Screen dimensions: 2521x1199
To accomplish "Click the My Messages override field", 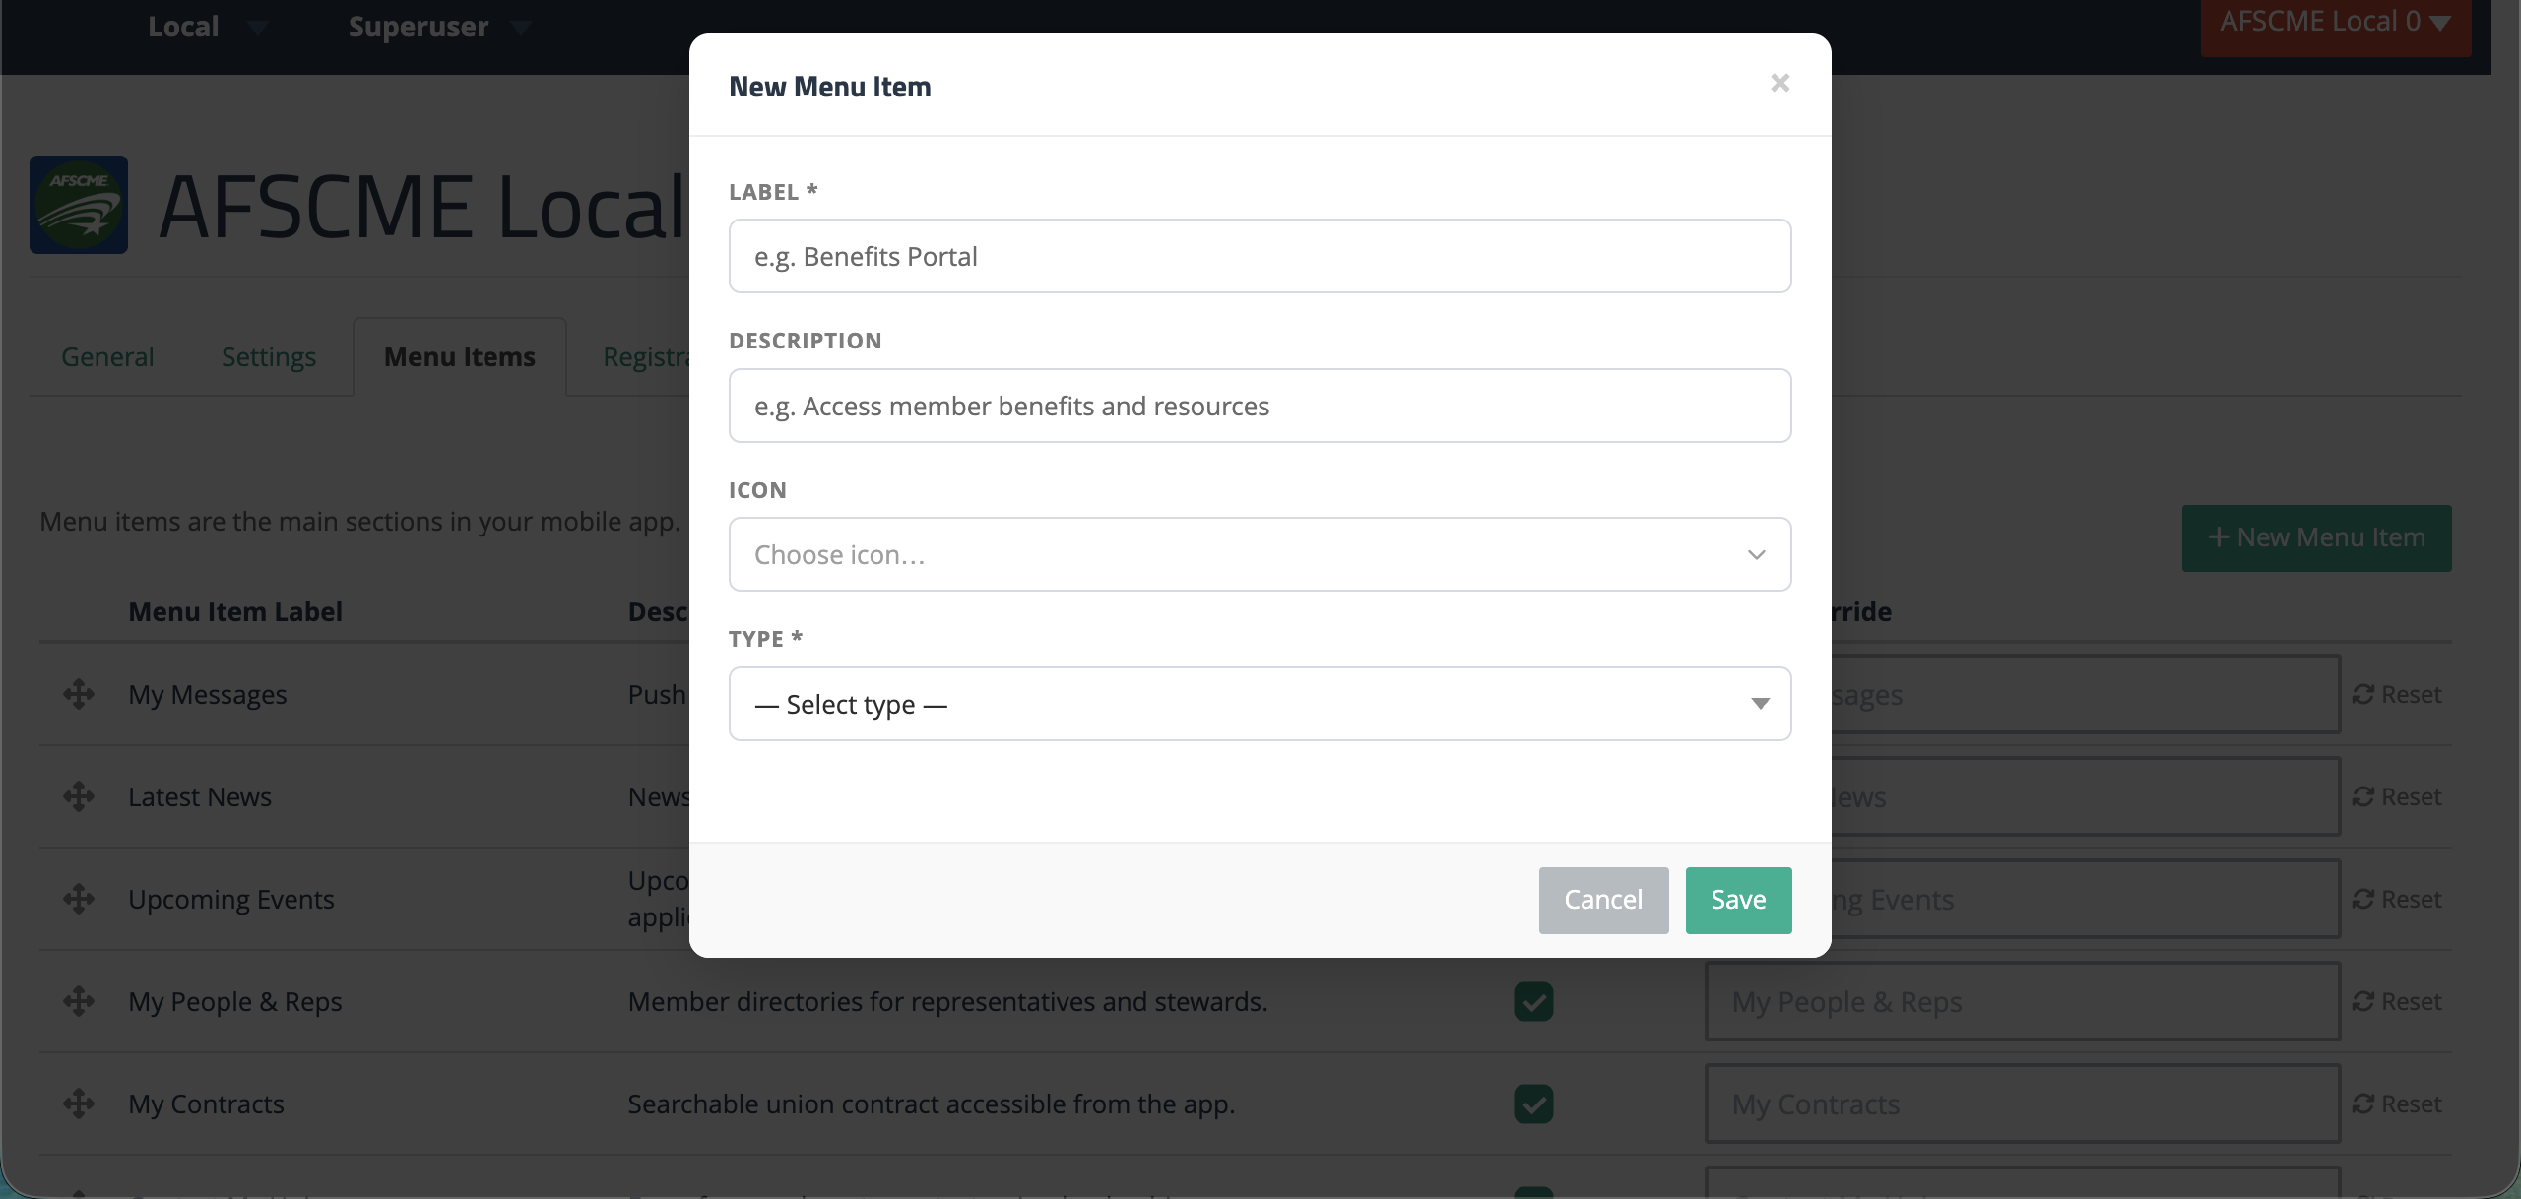I will click(2086, 694).
